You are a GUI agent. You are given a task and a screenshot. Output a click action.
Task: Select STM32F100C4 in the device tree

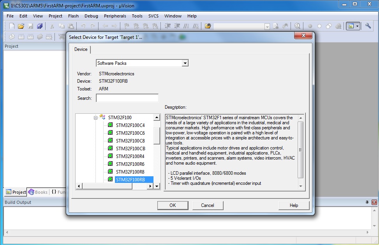(130, 125)
